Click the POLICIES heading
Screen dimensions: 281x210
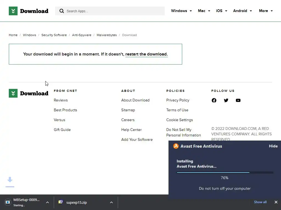(175, 91)
